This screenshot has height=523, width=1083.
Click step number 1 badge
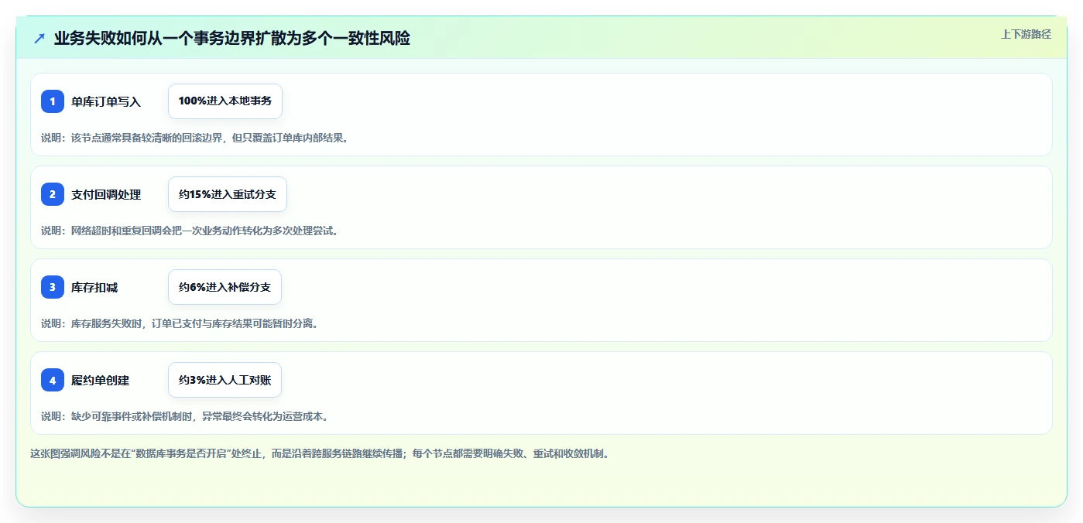click(53, 101)
